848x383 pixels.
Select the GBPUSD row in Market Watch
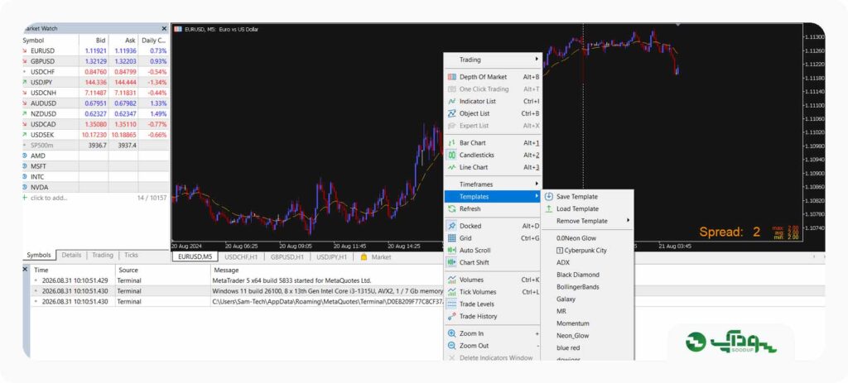pyautogui.click(x=95, y=61)
